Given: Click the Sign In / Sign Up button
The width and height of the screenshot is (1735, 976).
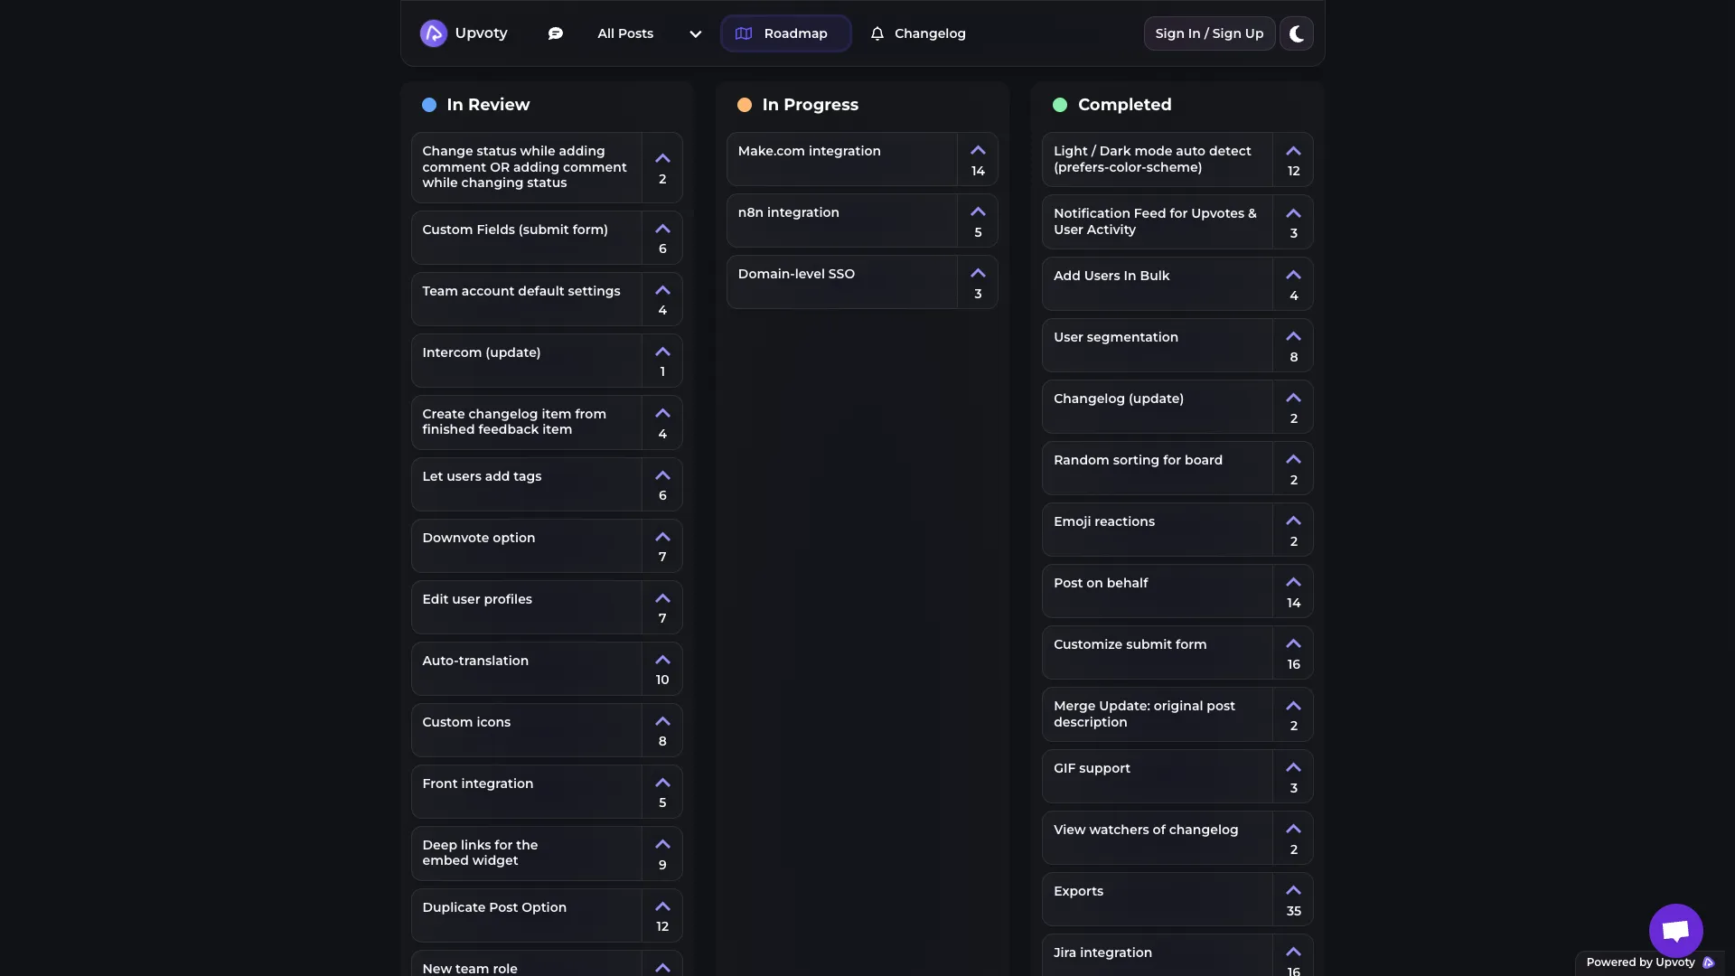Looking at the screenshot, I should (x=1209, y=33).
